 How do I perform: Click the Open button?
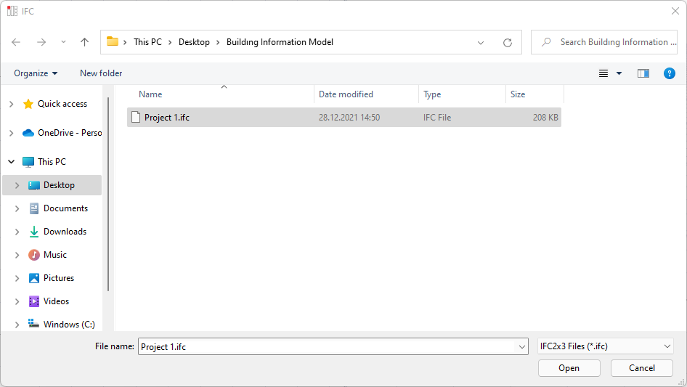click(x=569, y=368)
